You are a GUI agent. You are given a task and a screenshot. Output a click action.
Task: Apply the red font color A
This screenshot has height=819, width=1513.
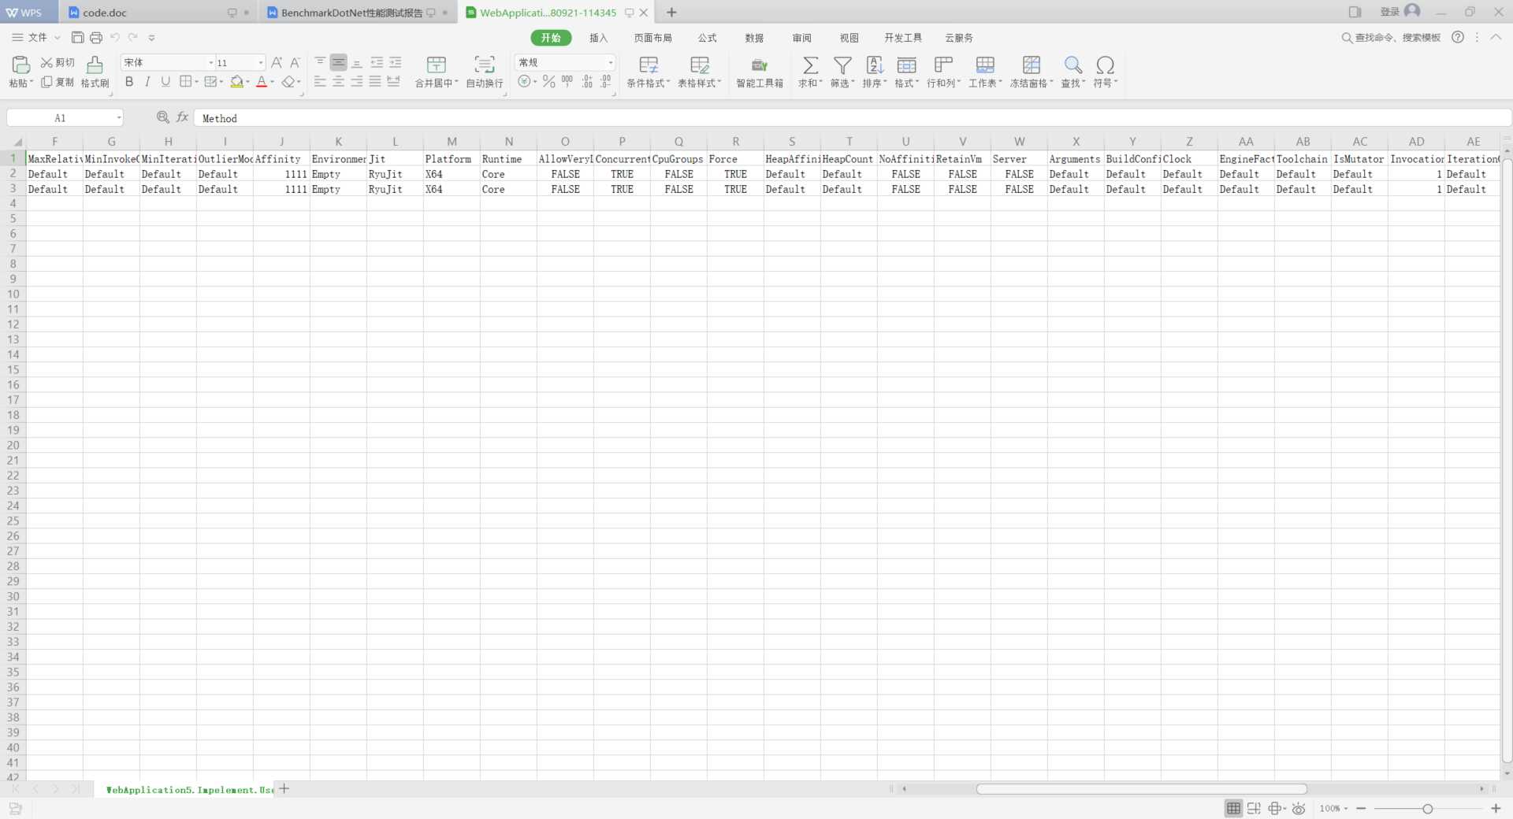[x=262, y=81]
